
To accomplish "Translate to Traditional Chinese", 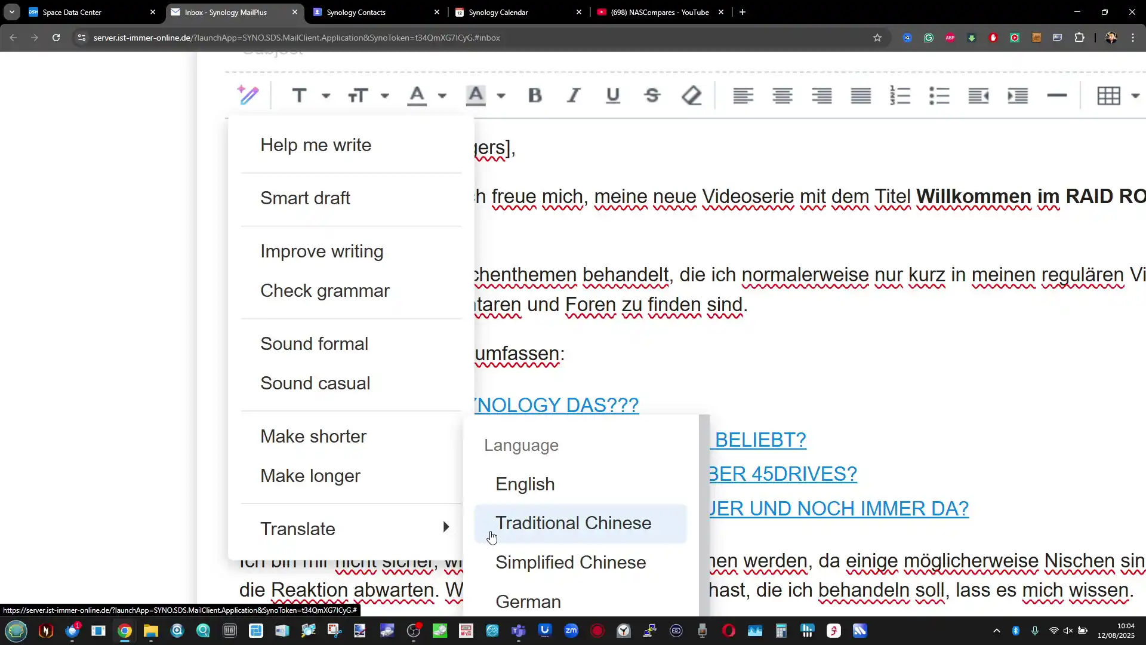I will tap(580, 523).
